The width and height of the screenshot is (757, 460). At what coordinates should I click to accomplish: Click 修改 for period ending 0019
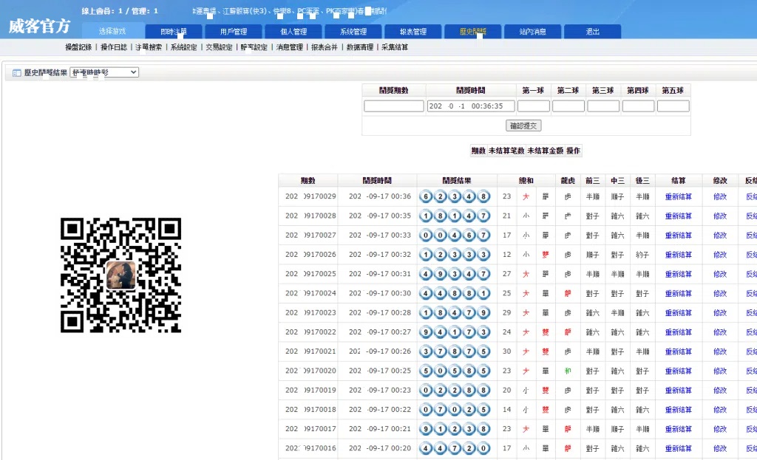tap(720, 390)
